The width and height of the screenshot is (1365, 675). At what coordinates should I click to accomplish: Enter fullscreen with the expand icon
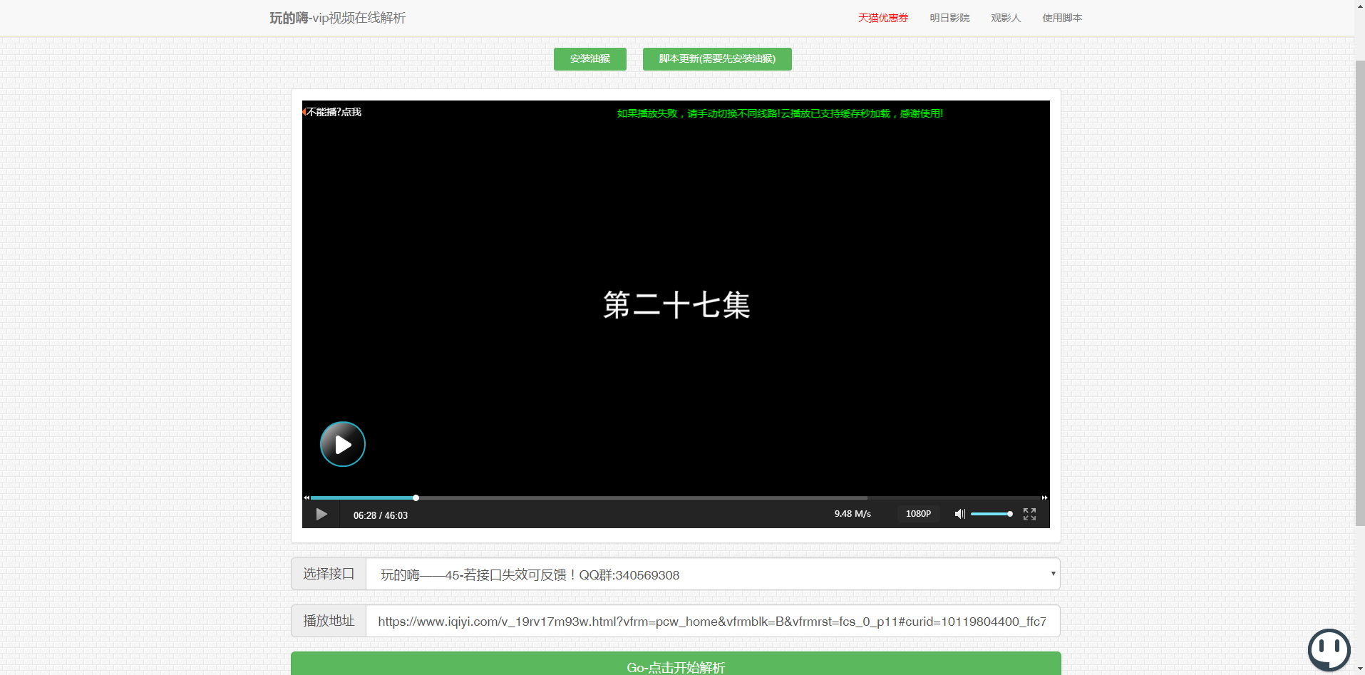tap(1029, 514)
